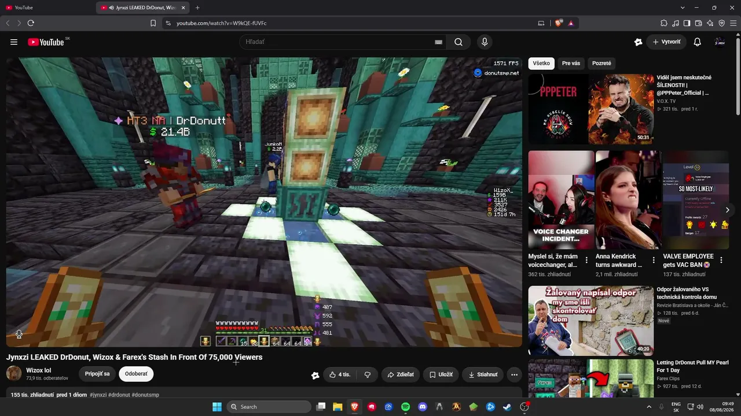Switch to the YouTube tab
This screenshot has width=741, height=416.
[49, 8]
